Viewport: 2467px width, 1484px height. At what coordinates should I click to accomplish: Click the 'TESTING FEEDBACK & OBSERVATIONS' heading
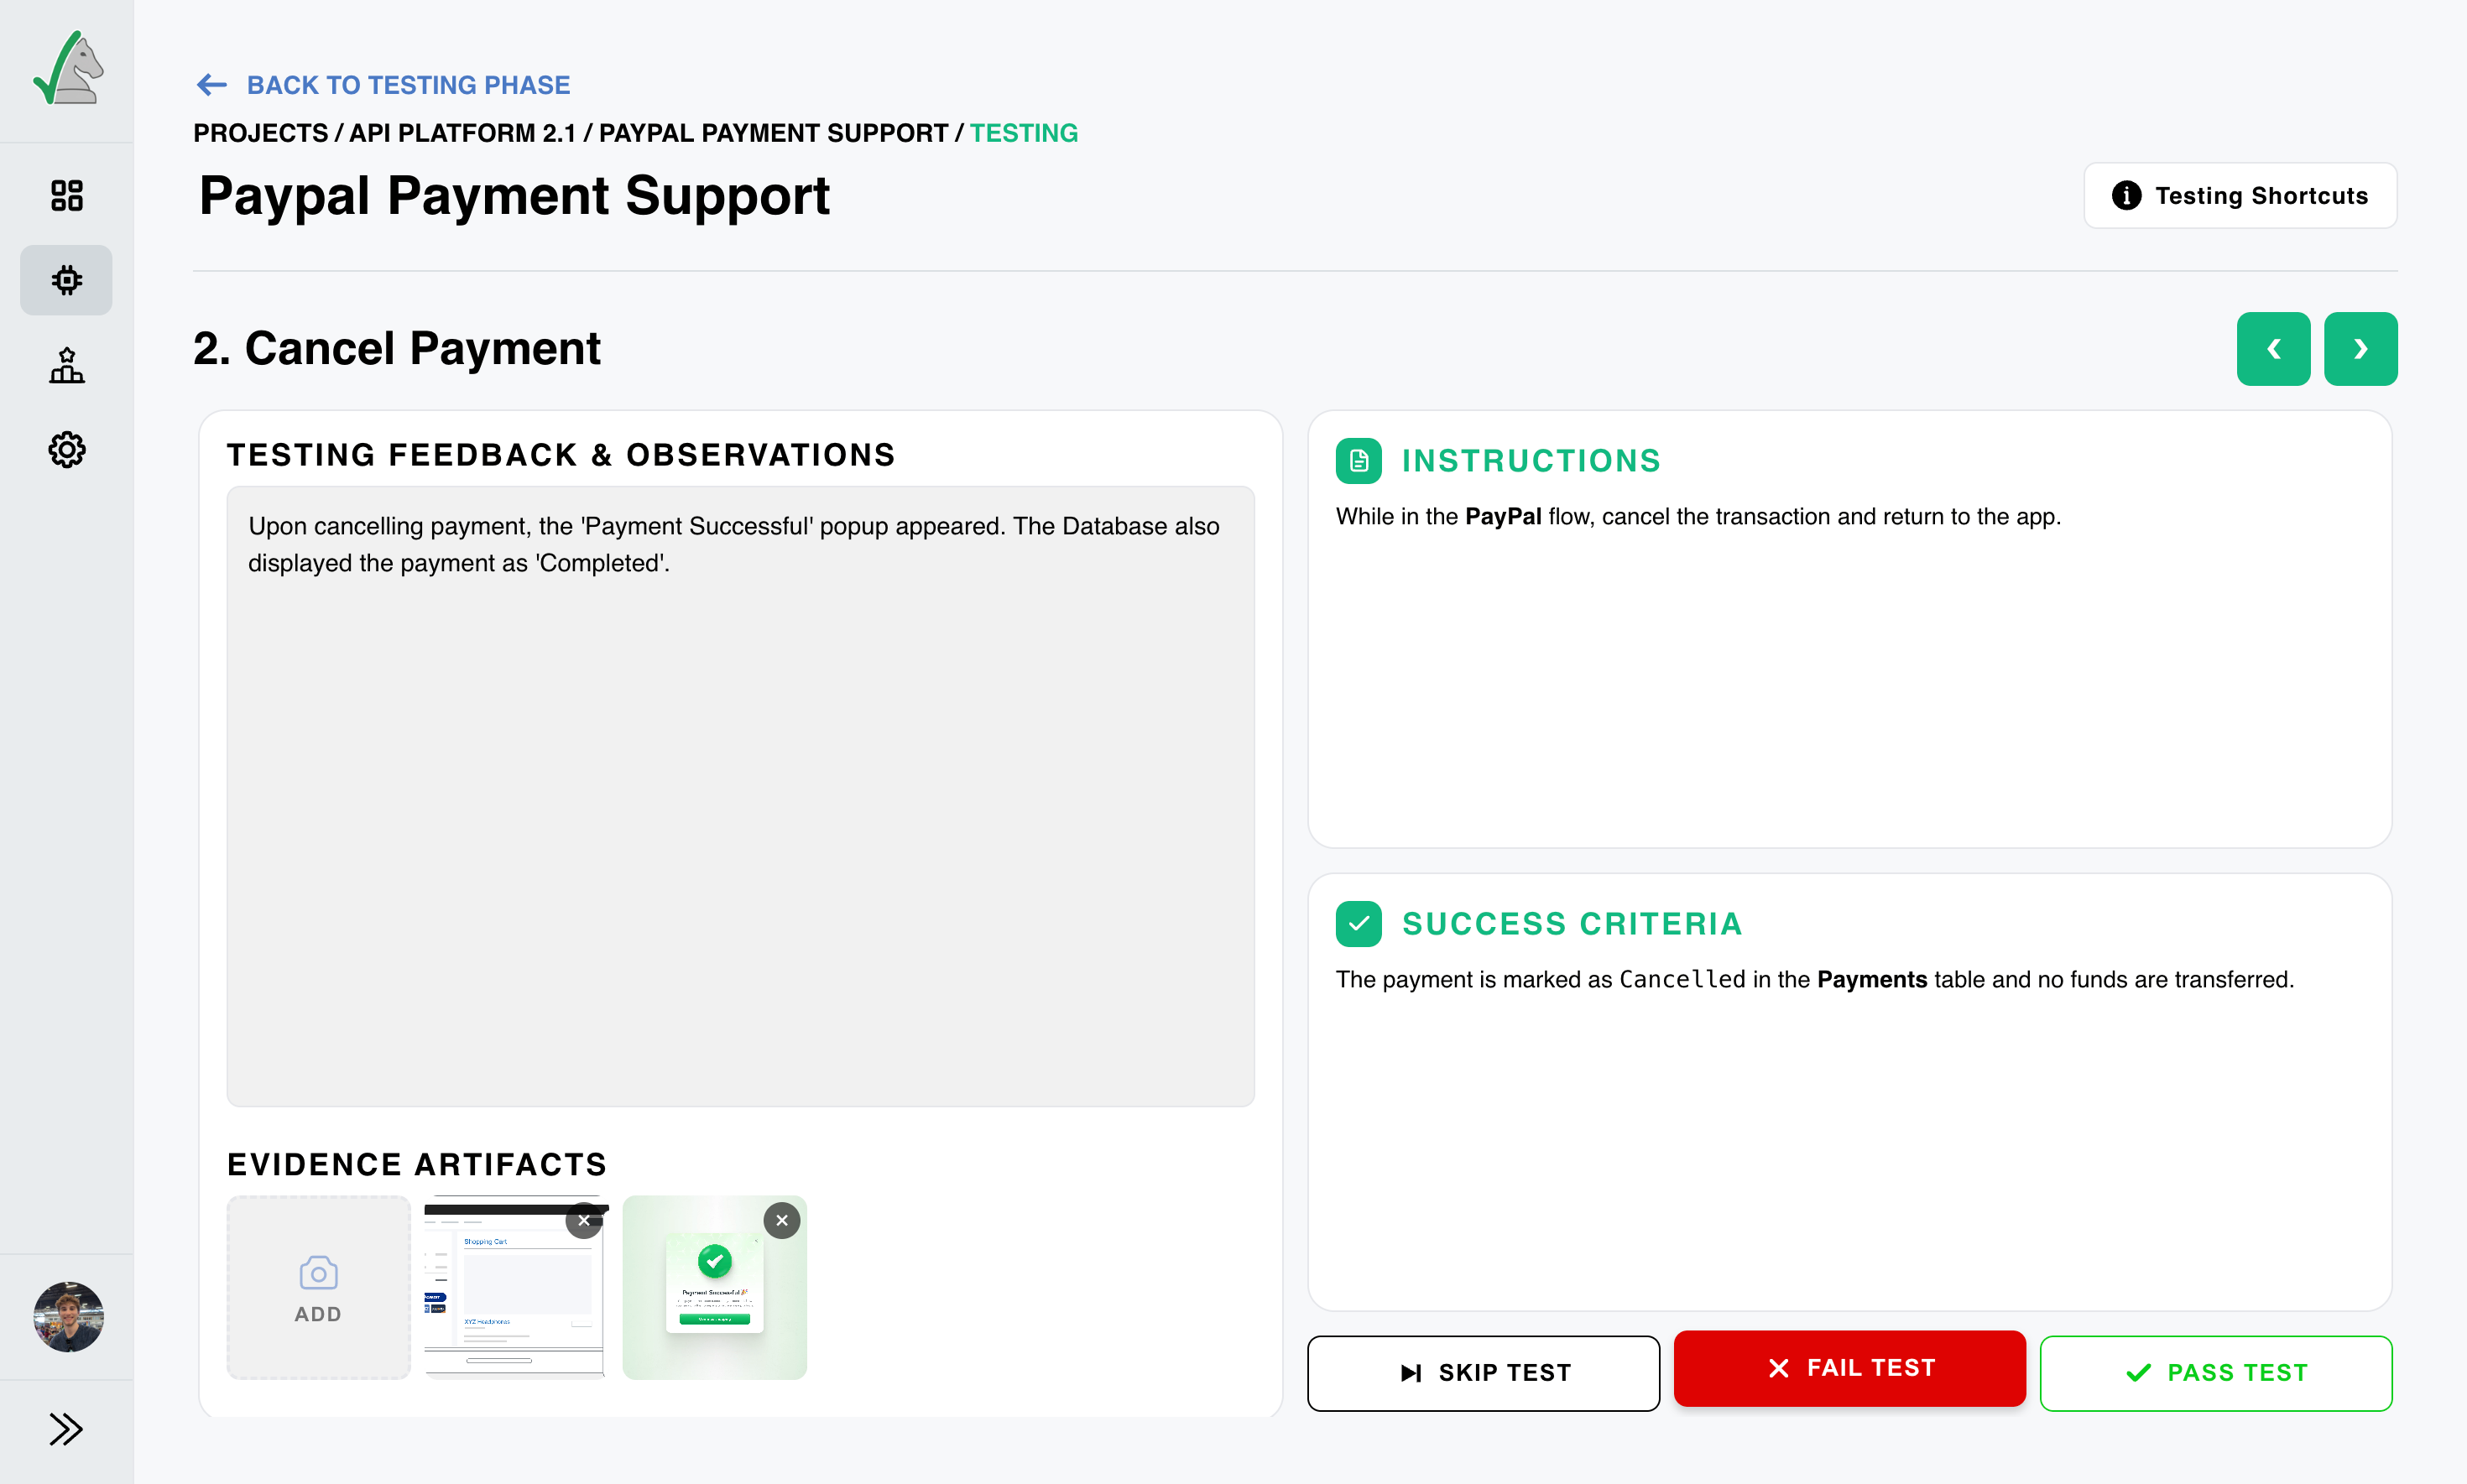(x=561, y=455)
